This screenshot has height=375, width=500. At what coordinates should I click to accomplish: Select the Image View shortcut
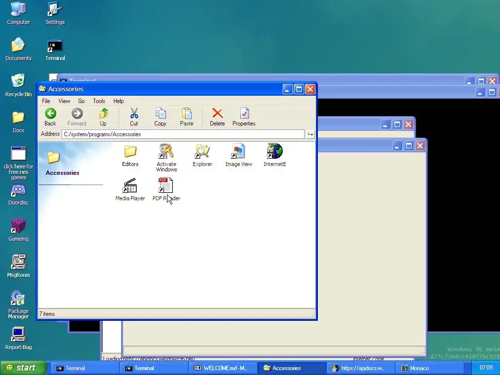[238, 155]
